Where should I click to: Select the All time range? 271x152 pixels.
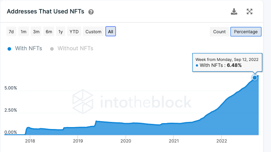[110, 32]
